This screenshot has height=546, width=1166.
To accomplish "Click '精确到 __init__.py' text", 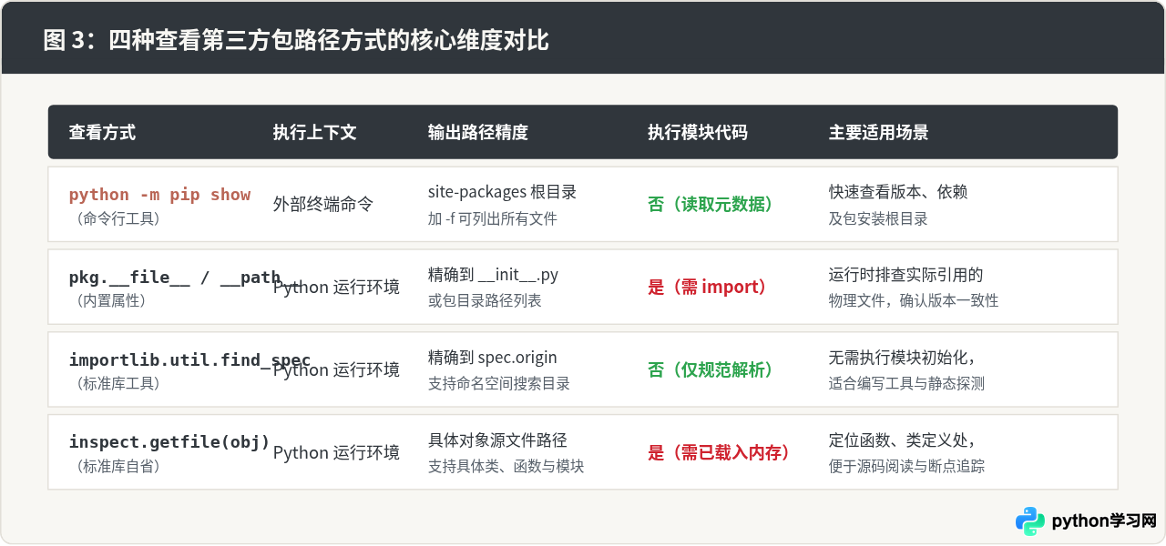I will coord(493,275).
